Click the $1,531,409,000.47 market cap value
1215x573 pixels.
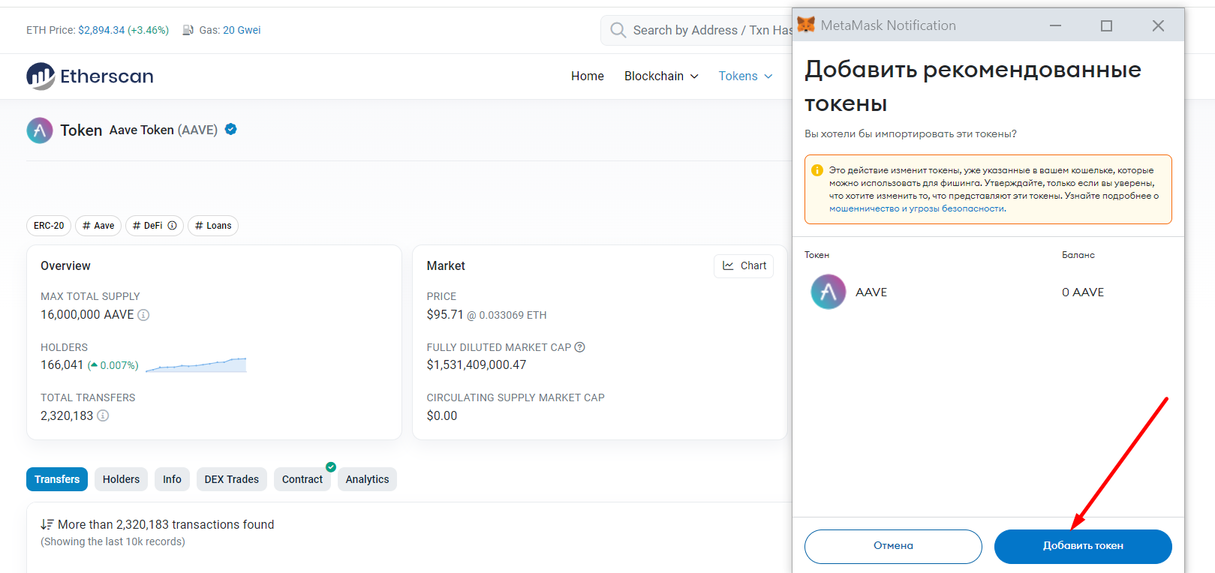pos(477,365)
